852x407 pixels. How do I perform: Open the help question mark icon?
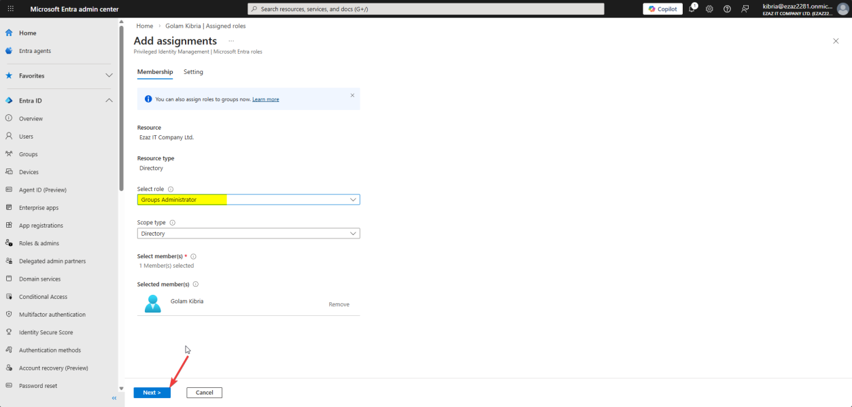(727, 9)
